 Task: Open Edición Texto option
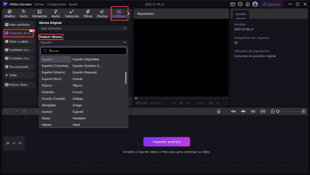[19, 85]
